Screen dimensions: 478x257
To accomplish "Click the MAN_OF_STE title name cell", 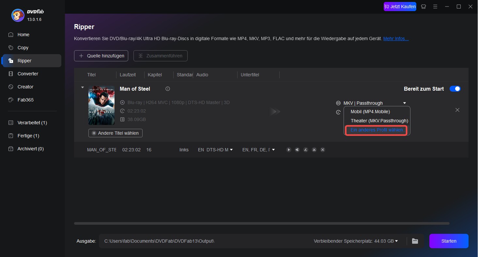I will [102, 150].
